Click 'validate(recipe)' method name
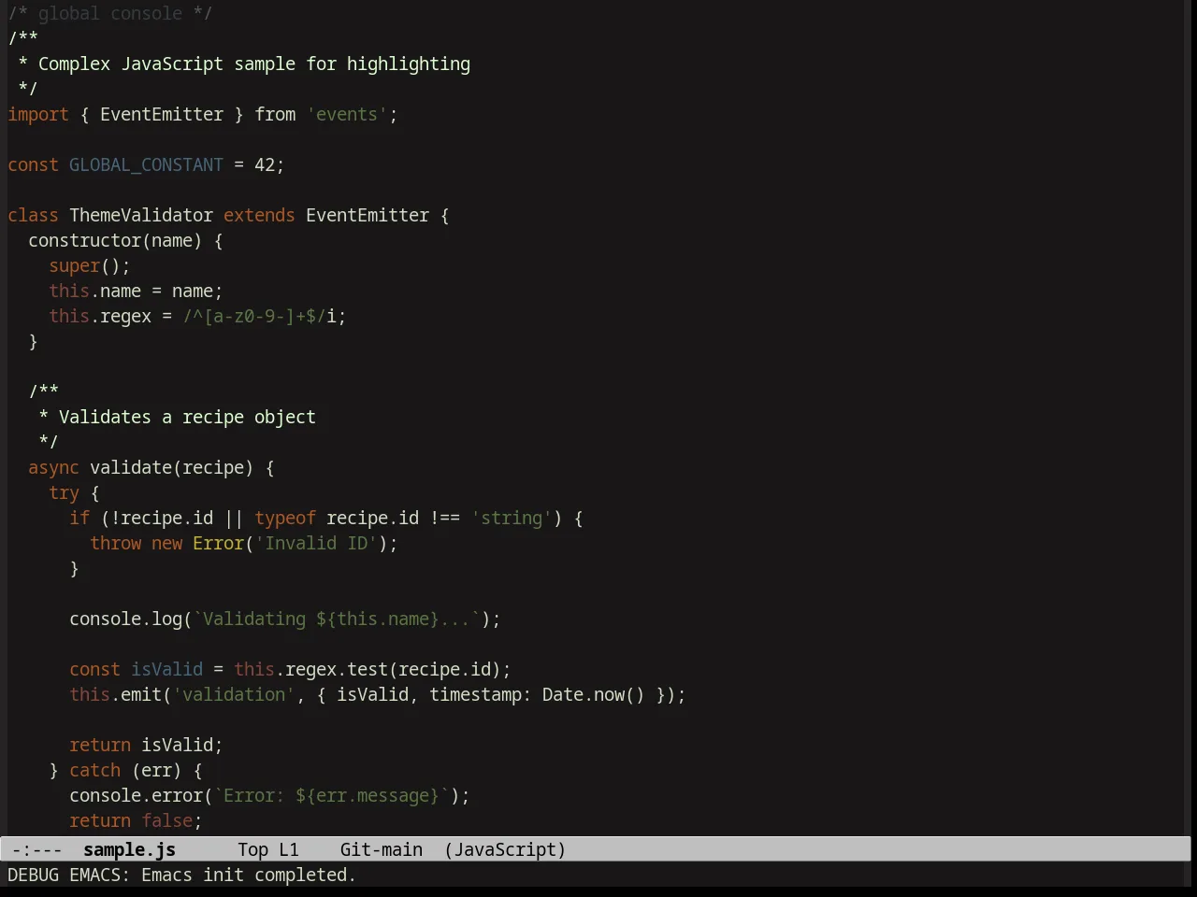Screen dimensions: 1197x897 tap(172, 467)
